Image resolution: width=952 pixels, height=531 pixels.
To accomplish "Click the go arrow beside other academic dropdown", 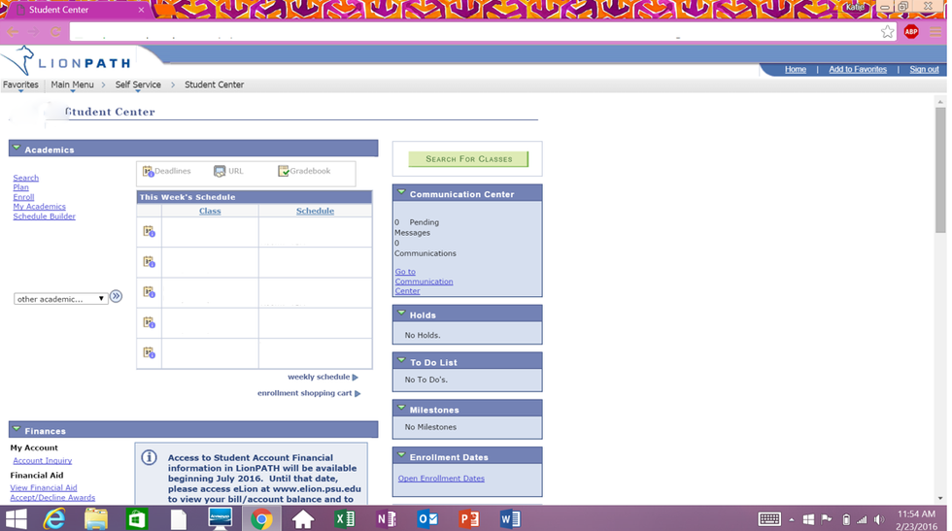I will pyautogui.click(x=117, y=297).
